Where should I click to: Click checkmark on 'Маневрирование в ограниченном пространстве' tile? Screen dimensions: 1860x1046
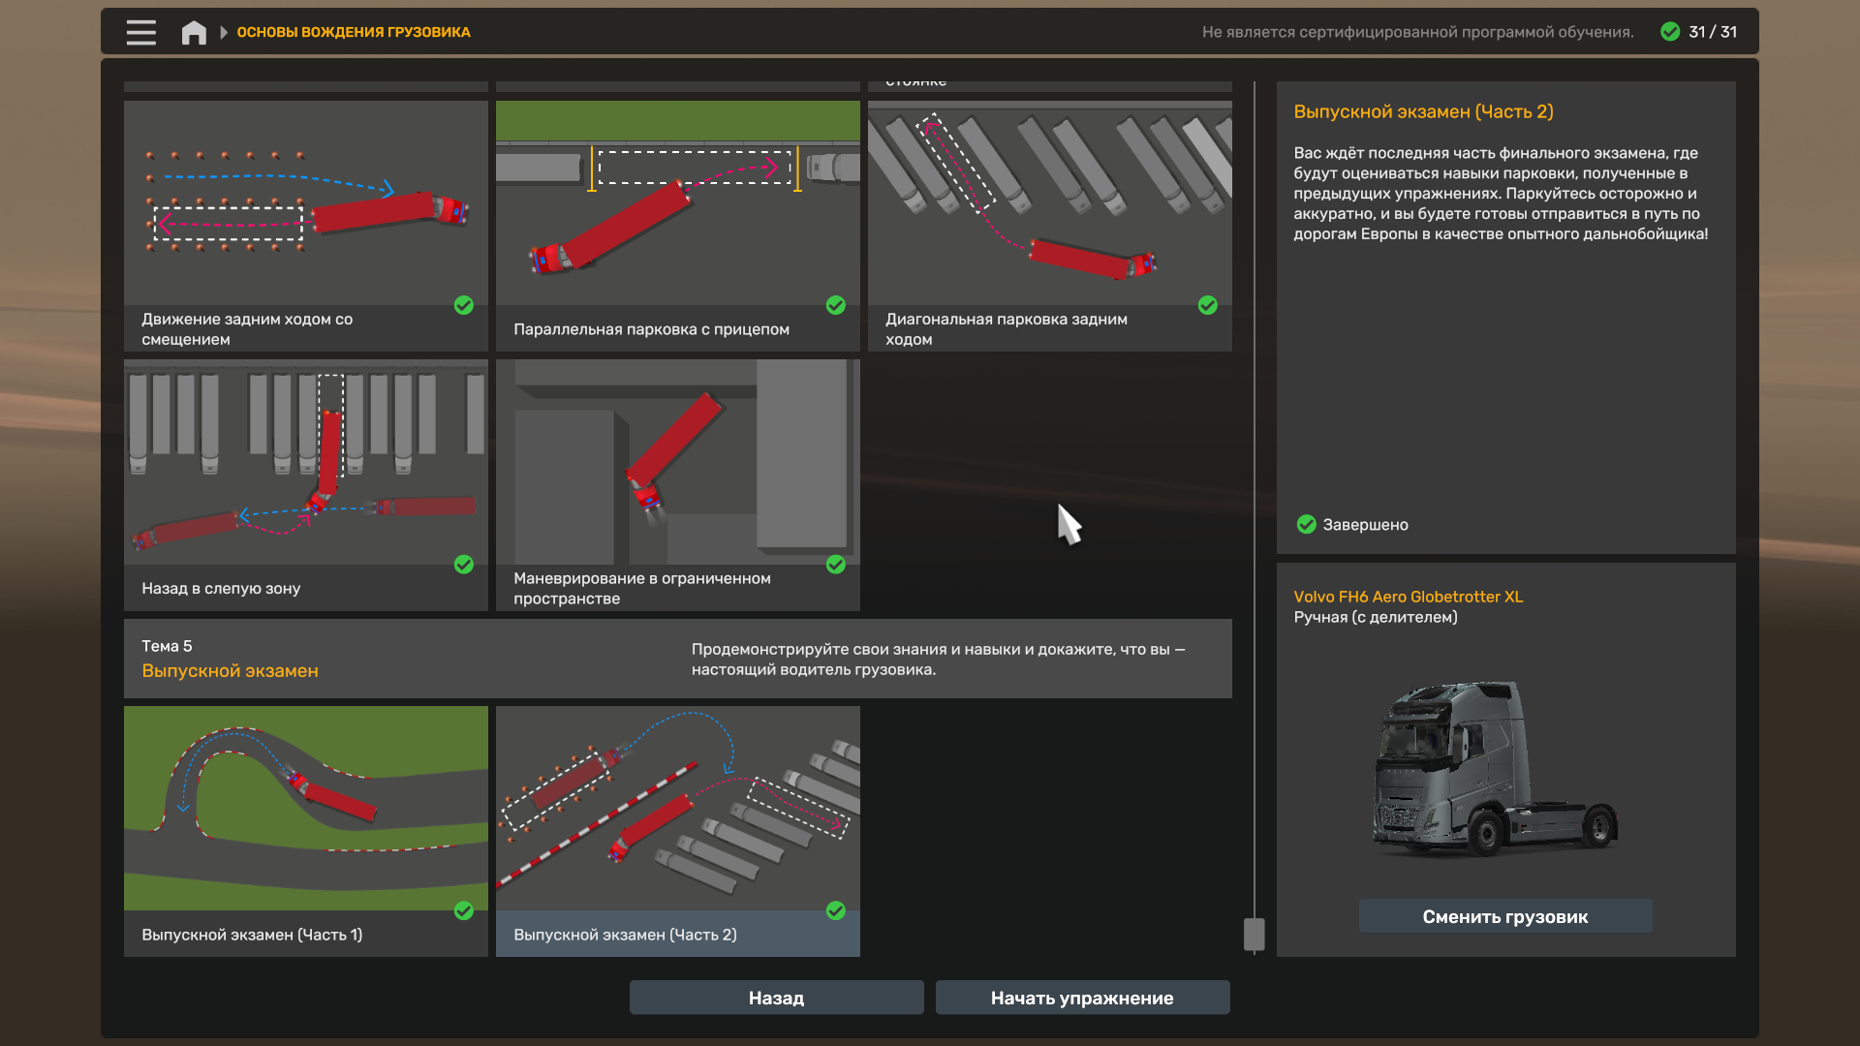coord(836,565)
